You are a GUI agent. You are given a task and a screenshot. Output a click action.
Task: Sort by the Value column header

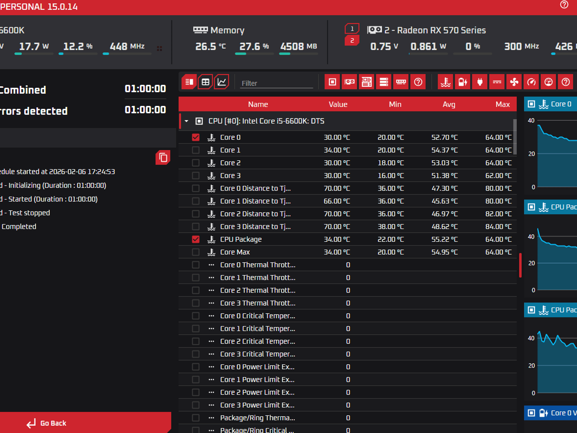point(338,104)
